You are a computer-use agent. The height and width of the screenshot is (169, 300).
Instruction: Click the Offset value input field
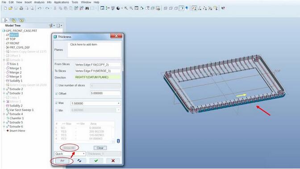click(x=105, y=93)
